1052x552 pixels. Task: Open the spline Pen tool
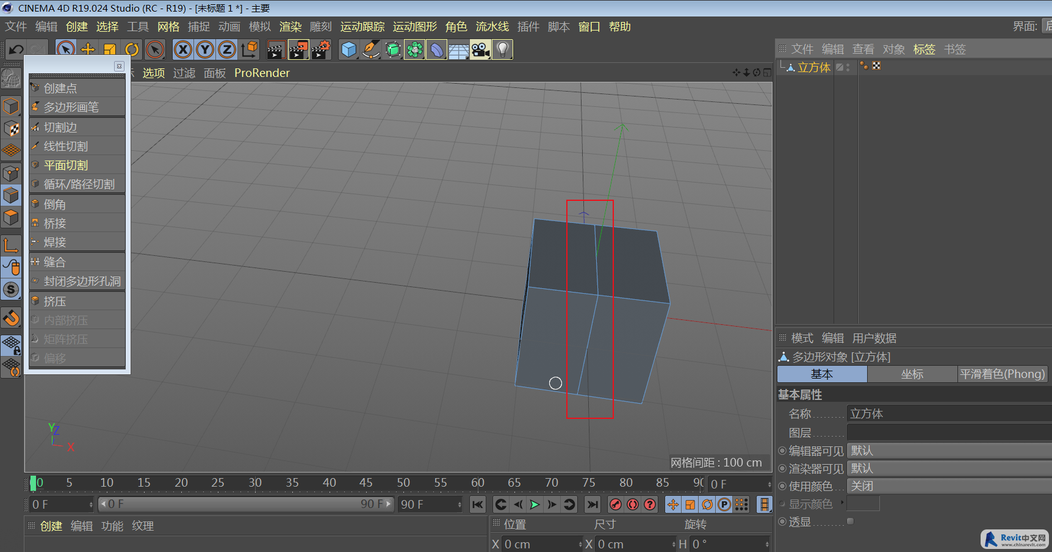(x=370, y=49)
